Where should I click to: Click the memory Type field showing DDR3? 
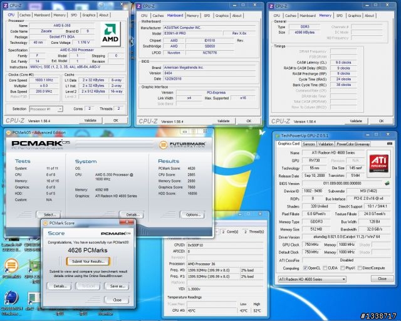coord(305,26)
